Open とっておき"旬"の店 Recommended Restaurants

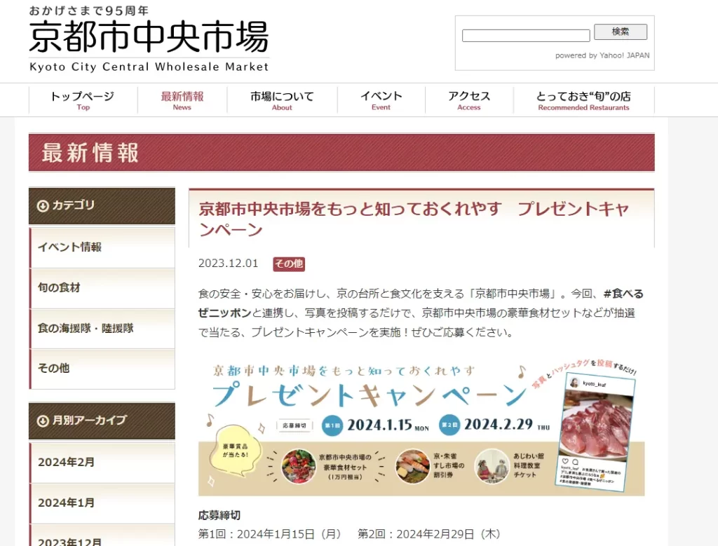(x=584, y=100)
